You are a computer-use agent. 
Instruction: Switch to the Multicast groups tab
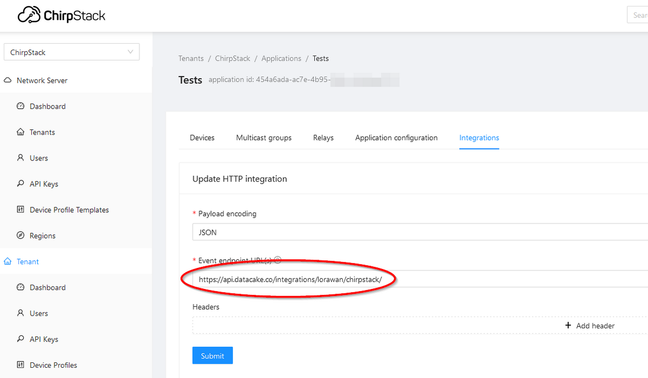pos(264,138)
